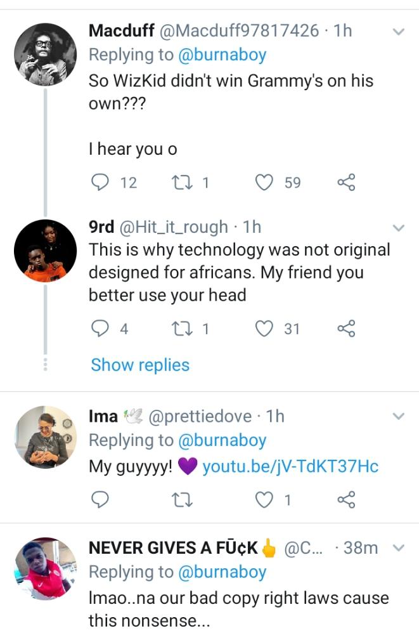The height and width of the screenshot is (633, 419).
Task: Open dropdown arrow on Macduff's tweet
Action: point(399,31)
